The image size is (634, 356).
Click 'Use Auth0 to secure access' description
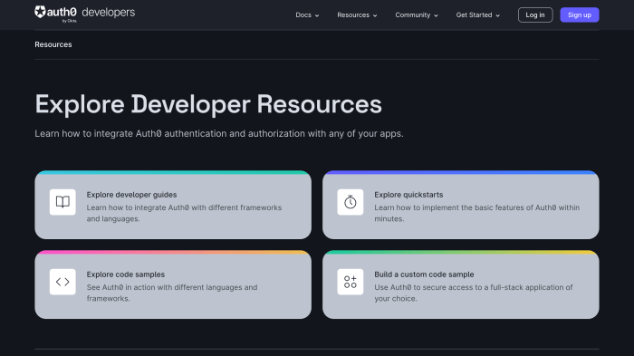(x=474, y=293)
